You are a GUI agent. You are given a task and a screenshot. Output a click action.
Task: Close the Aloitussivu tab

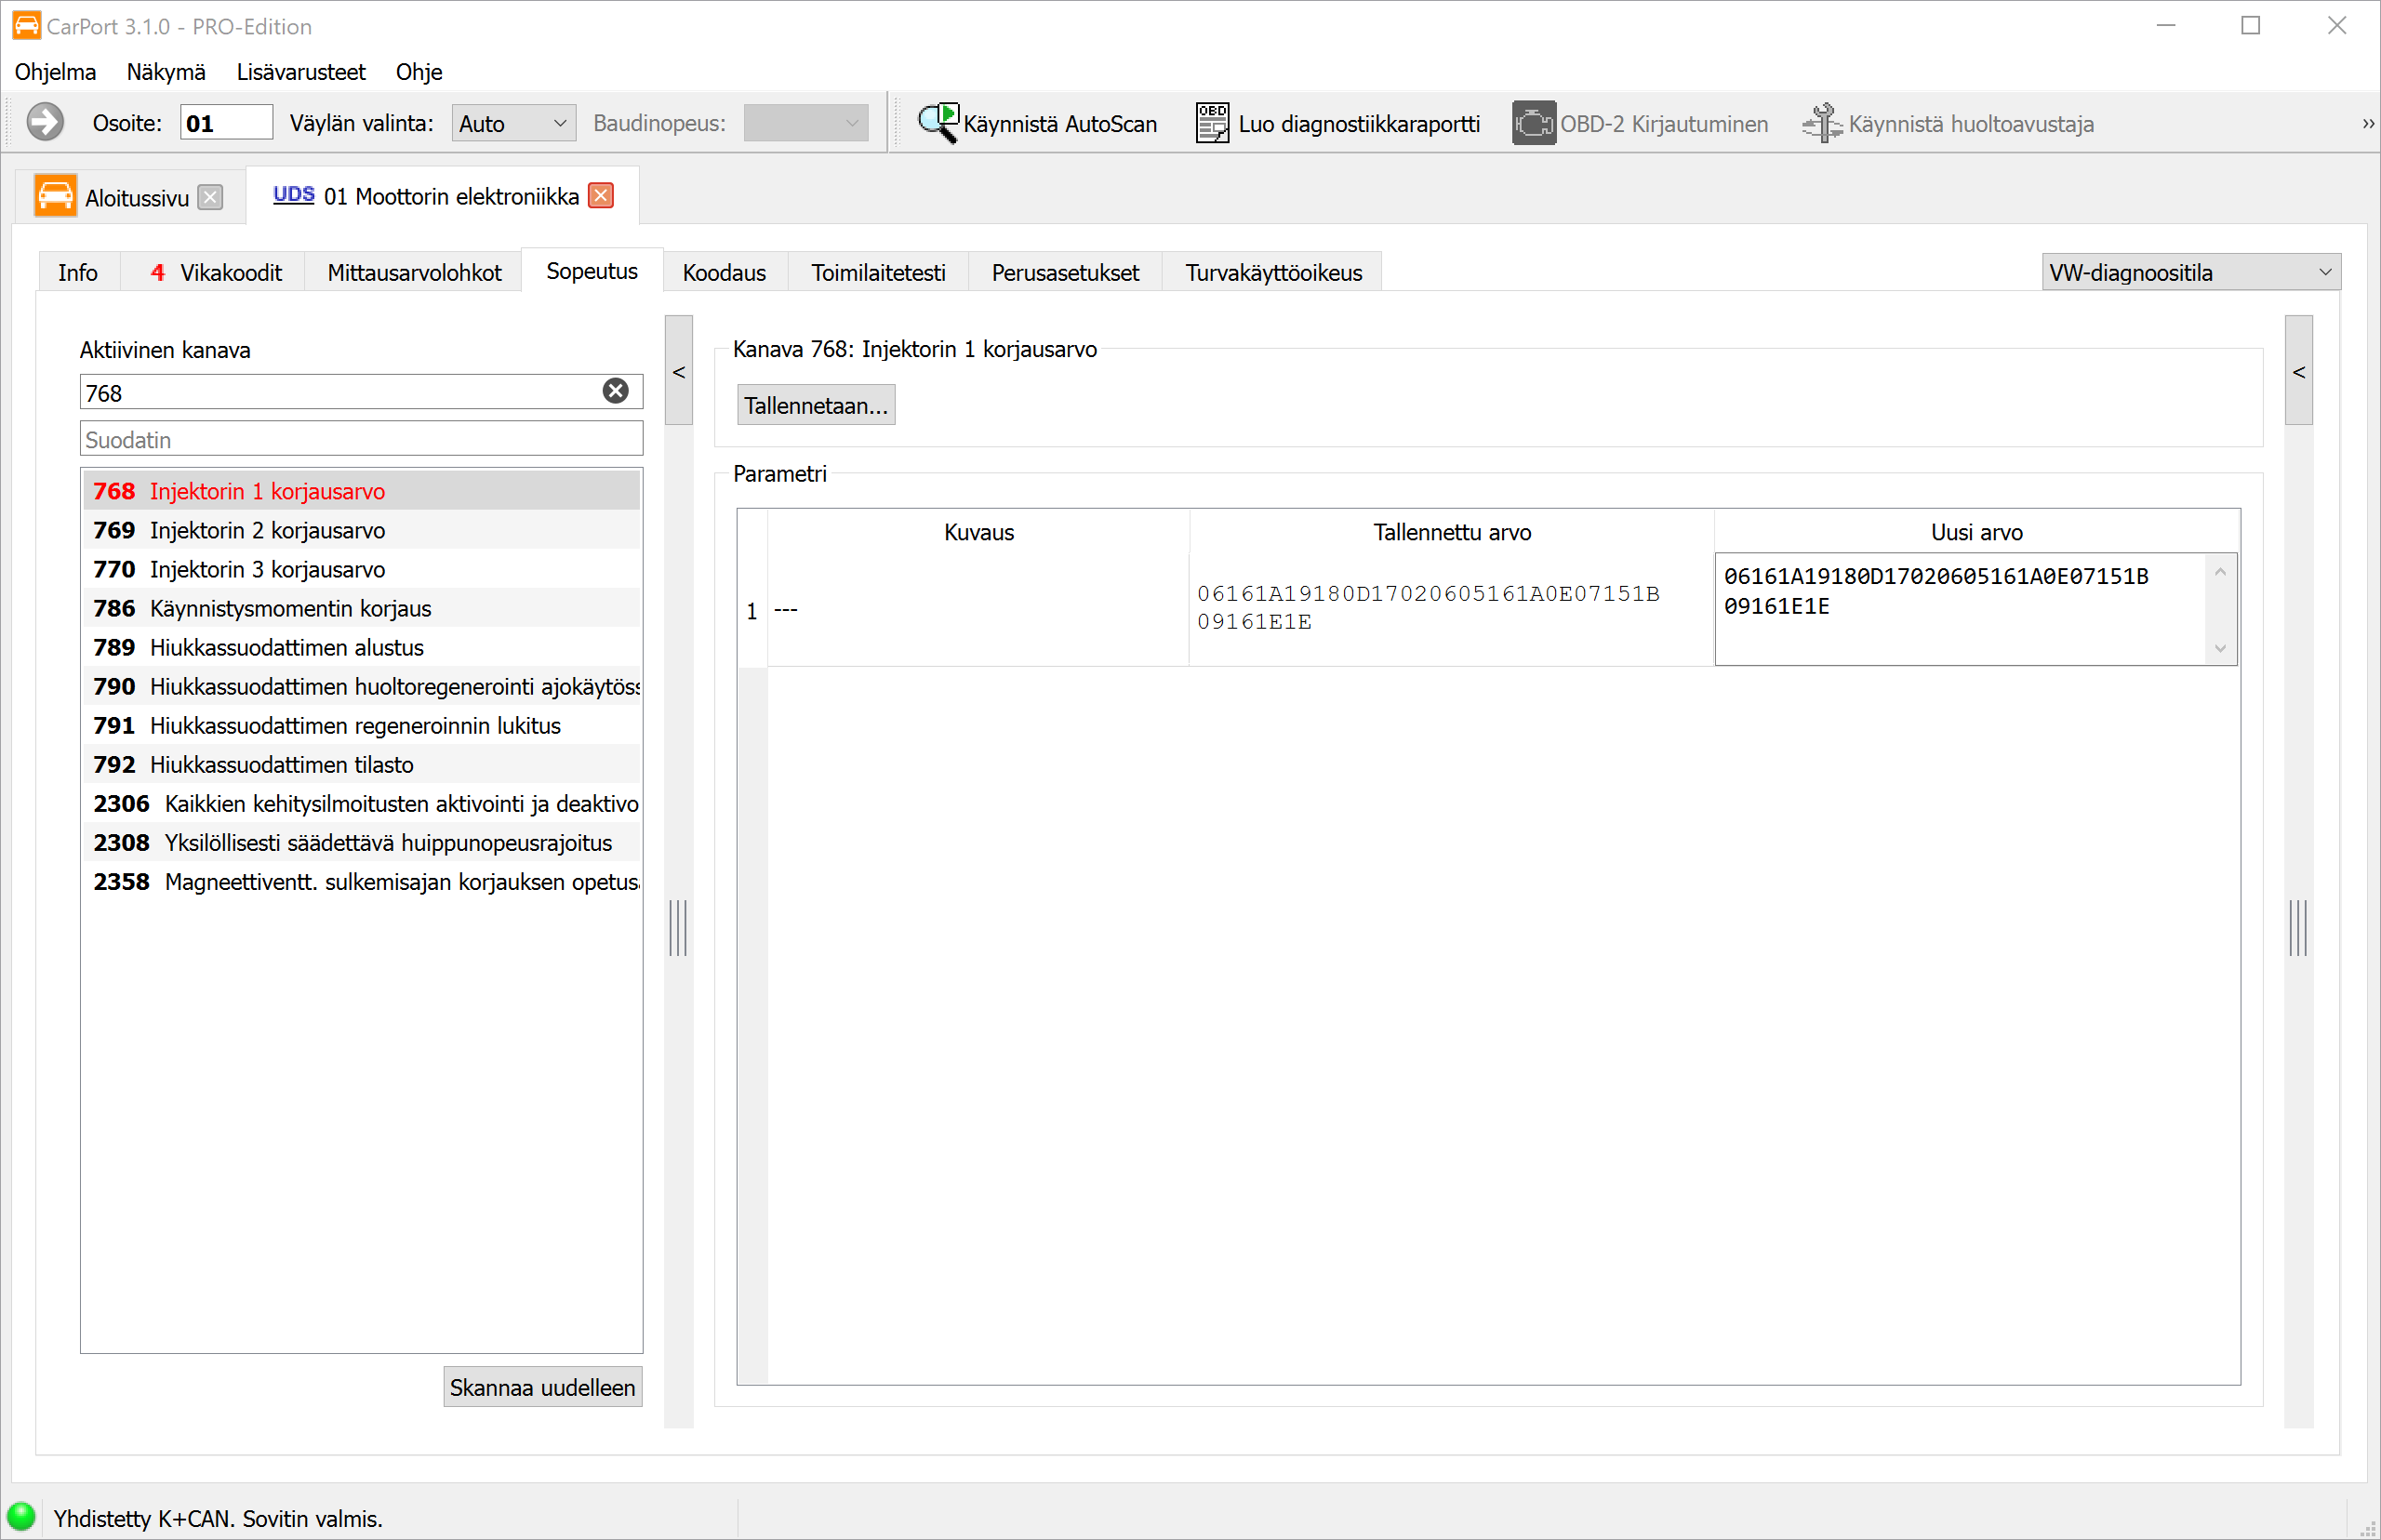(x=210, y=197)
